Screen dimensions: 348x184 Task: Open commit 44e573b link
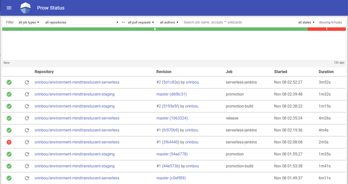(x=171, y=166)
